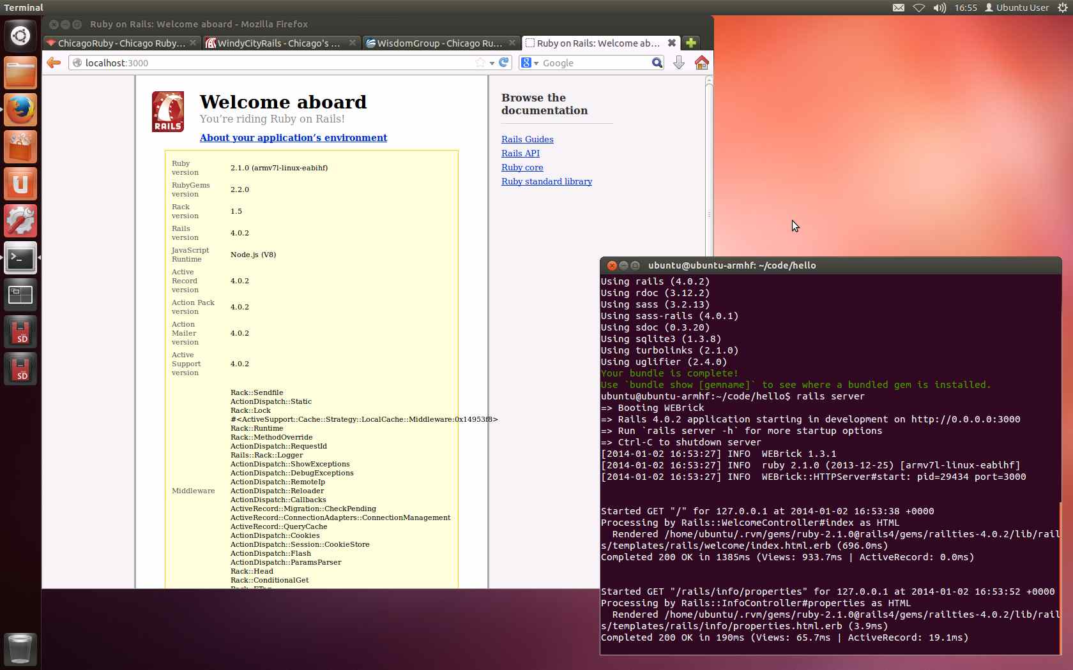Reload the localhost:3000 page
This screenshot has width=1073, height=670.
pyautogui.click(x=504, y=63)
